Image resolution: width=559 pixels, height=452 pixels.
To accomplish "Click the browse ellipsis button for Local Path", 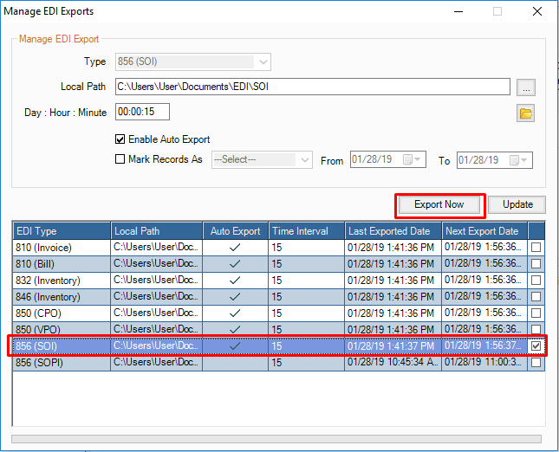I will click(525, 87).
